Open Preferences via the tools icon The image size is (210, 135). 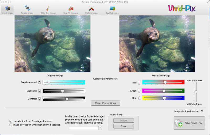pos(92,8)
